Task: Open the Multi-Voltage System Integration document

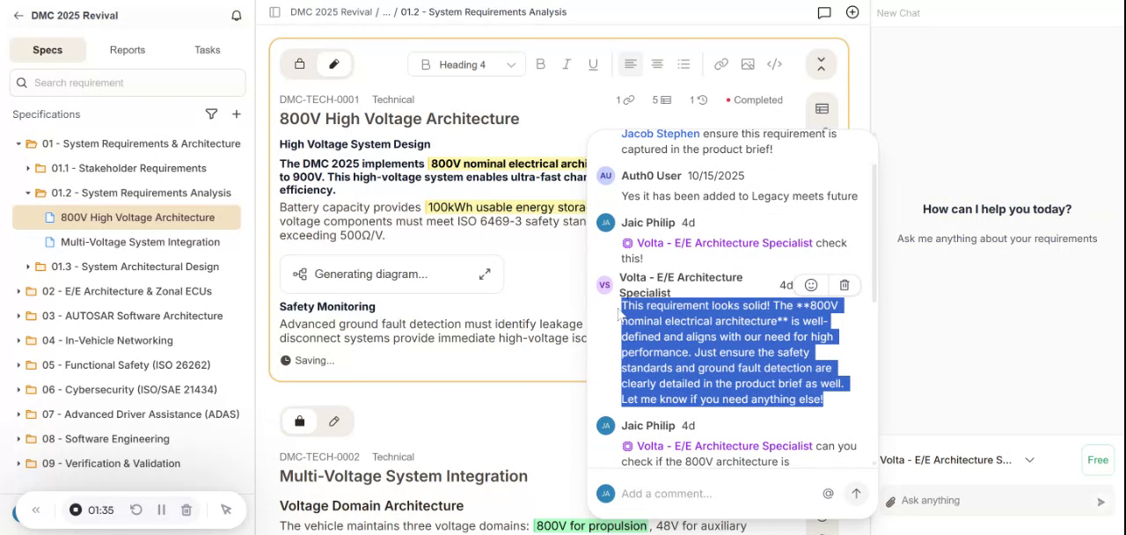Action: pos(140,242)
